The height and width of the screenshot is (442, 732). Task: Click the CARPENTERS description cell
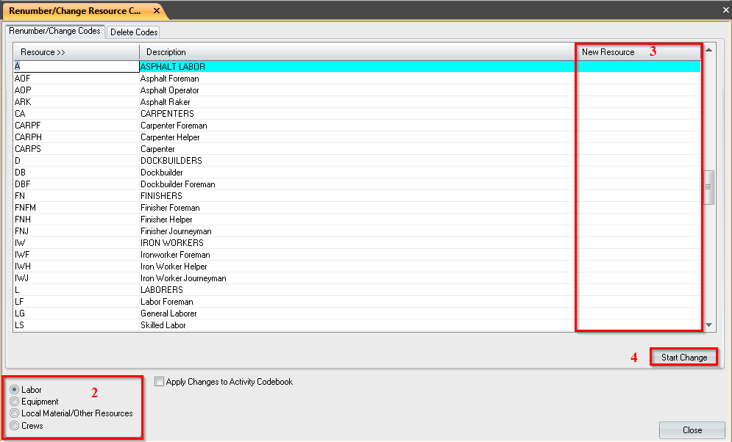pos(357,113)
